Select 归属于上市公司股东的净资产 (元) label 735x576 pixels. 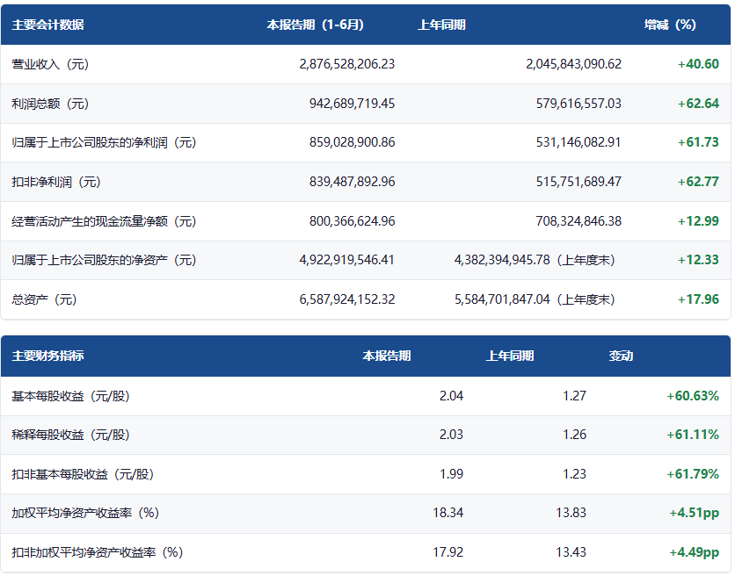click(104, 260)
